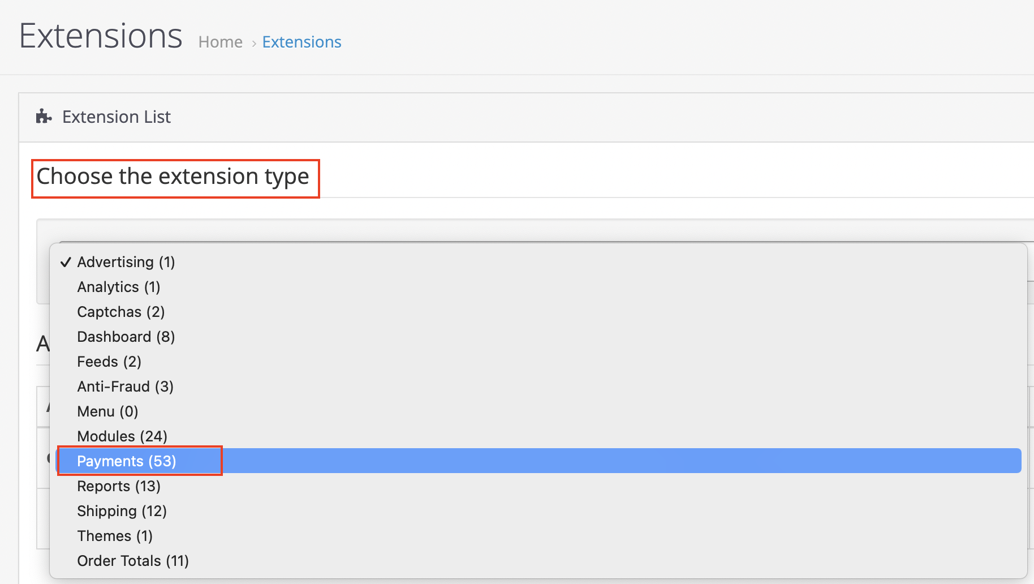
Task: Select Advertising (1) from the dropdown
Action: (126, 262)
